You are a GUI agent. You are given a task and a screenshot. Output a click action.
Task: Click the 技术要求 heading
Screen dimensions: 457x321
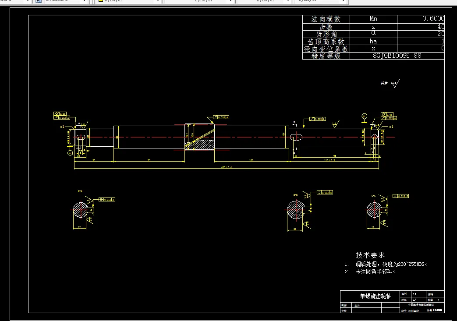[x=370, y=255]
